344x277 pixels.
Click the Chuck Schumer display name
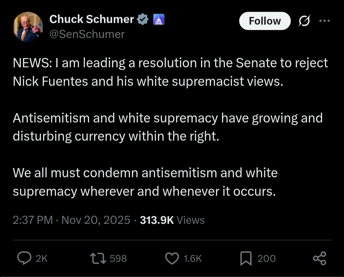(x=92, y=19)
